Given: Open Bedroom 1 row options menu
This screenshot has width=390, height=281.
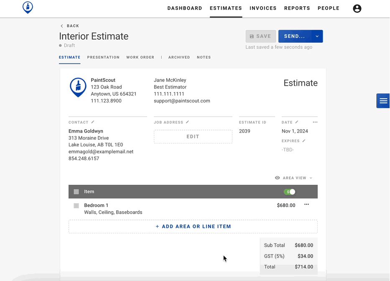Looking at the screenshot, I should click(x=306, y=204).
